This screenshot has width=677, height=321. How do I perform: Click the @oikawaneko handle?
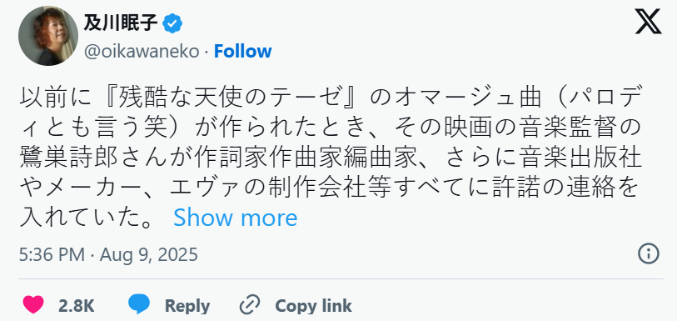(142, 52)
